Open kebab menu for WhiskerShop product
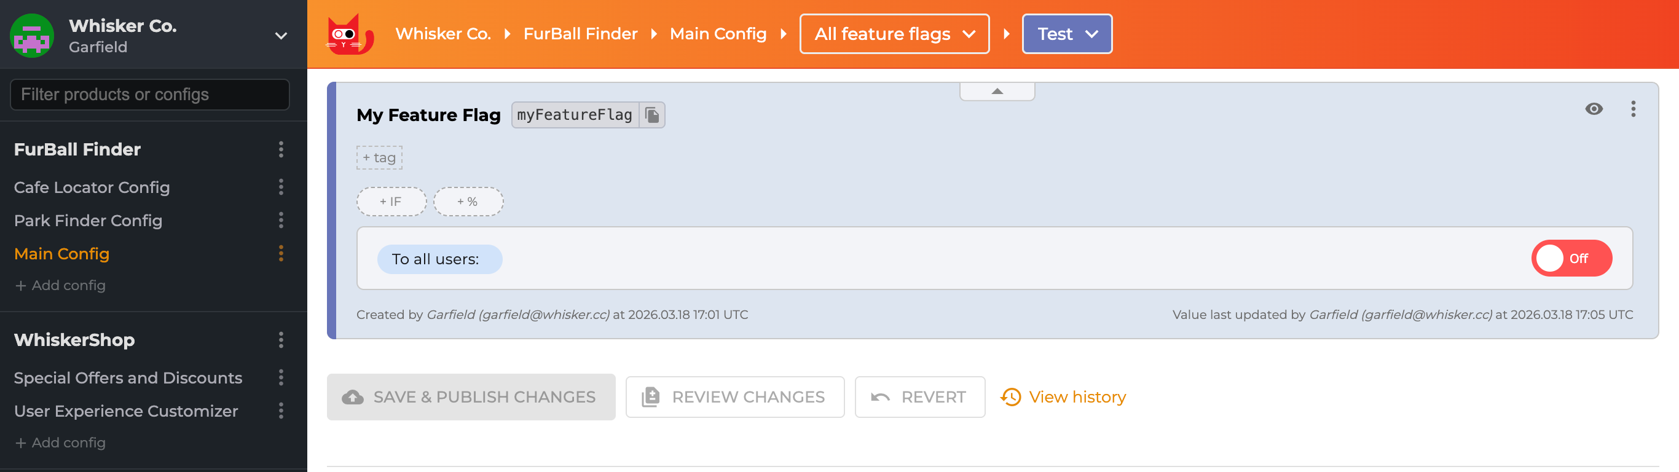 280,340
